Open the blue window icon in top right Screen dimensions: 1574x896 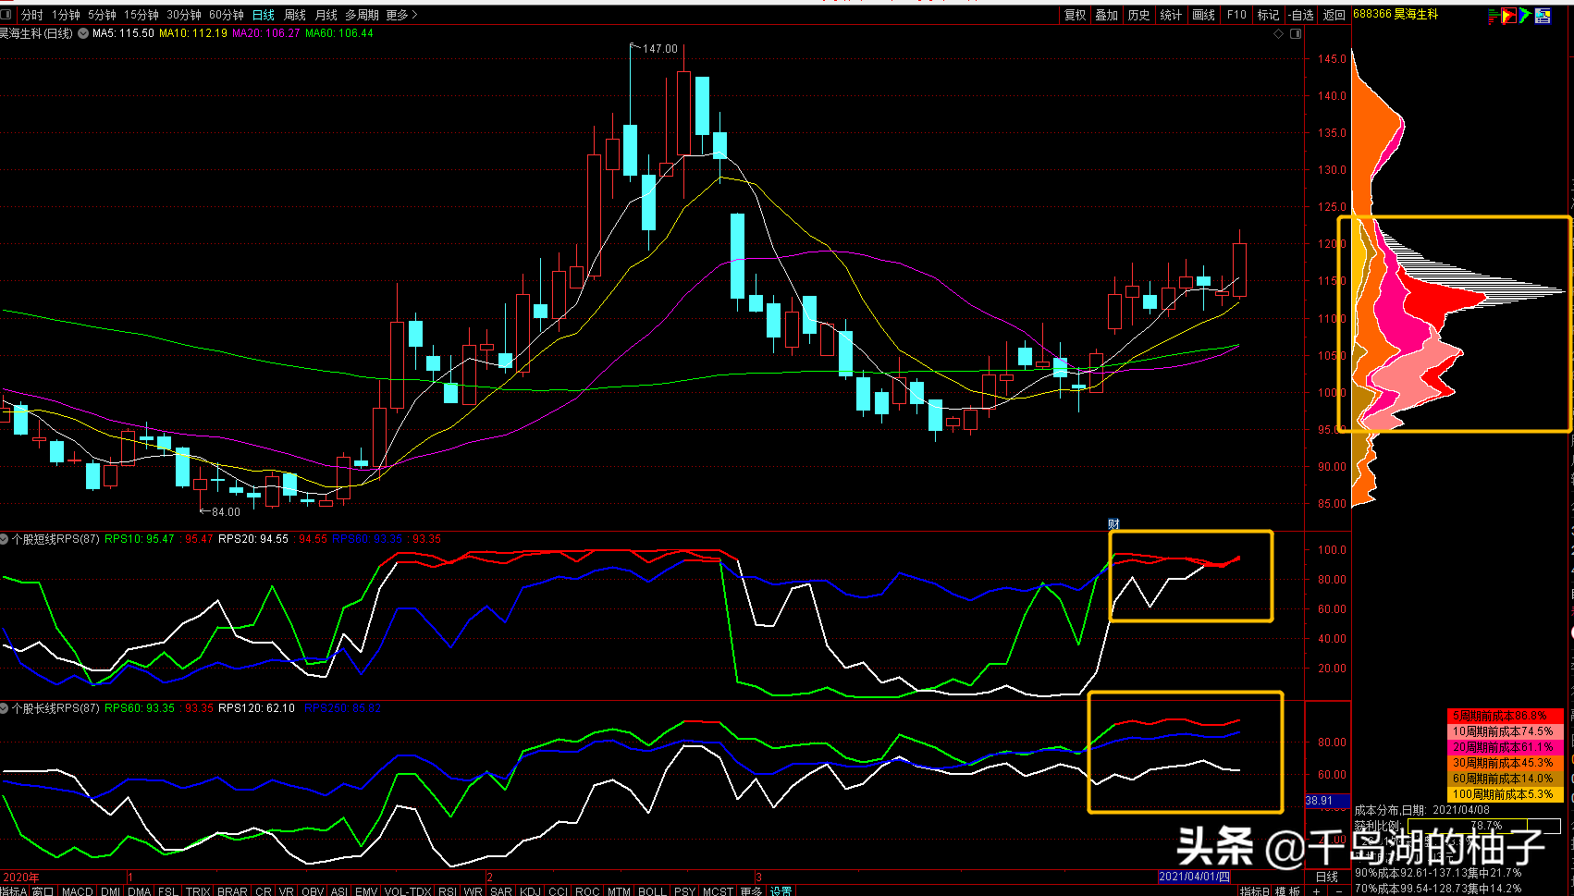[x=1543, y=16]
